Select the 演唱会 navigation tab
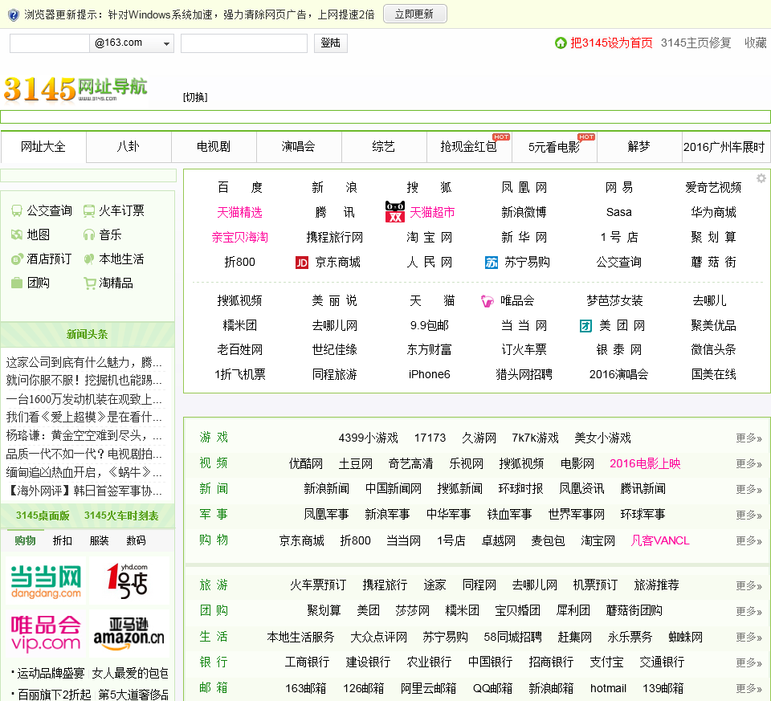The image size is (771, 701). 299,146
